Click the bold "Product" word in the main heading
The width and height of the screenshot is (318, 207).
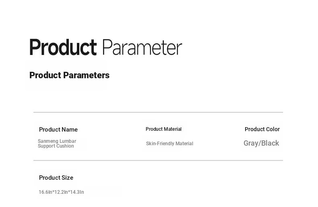click(63, 48)
